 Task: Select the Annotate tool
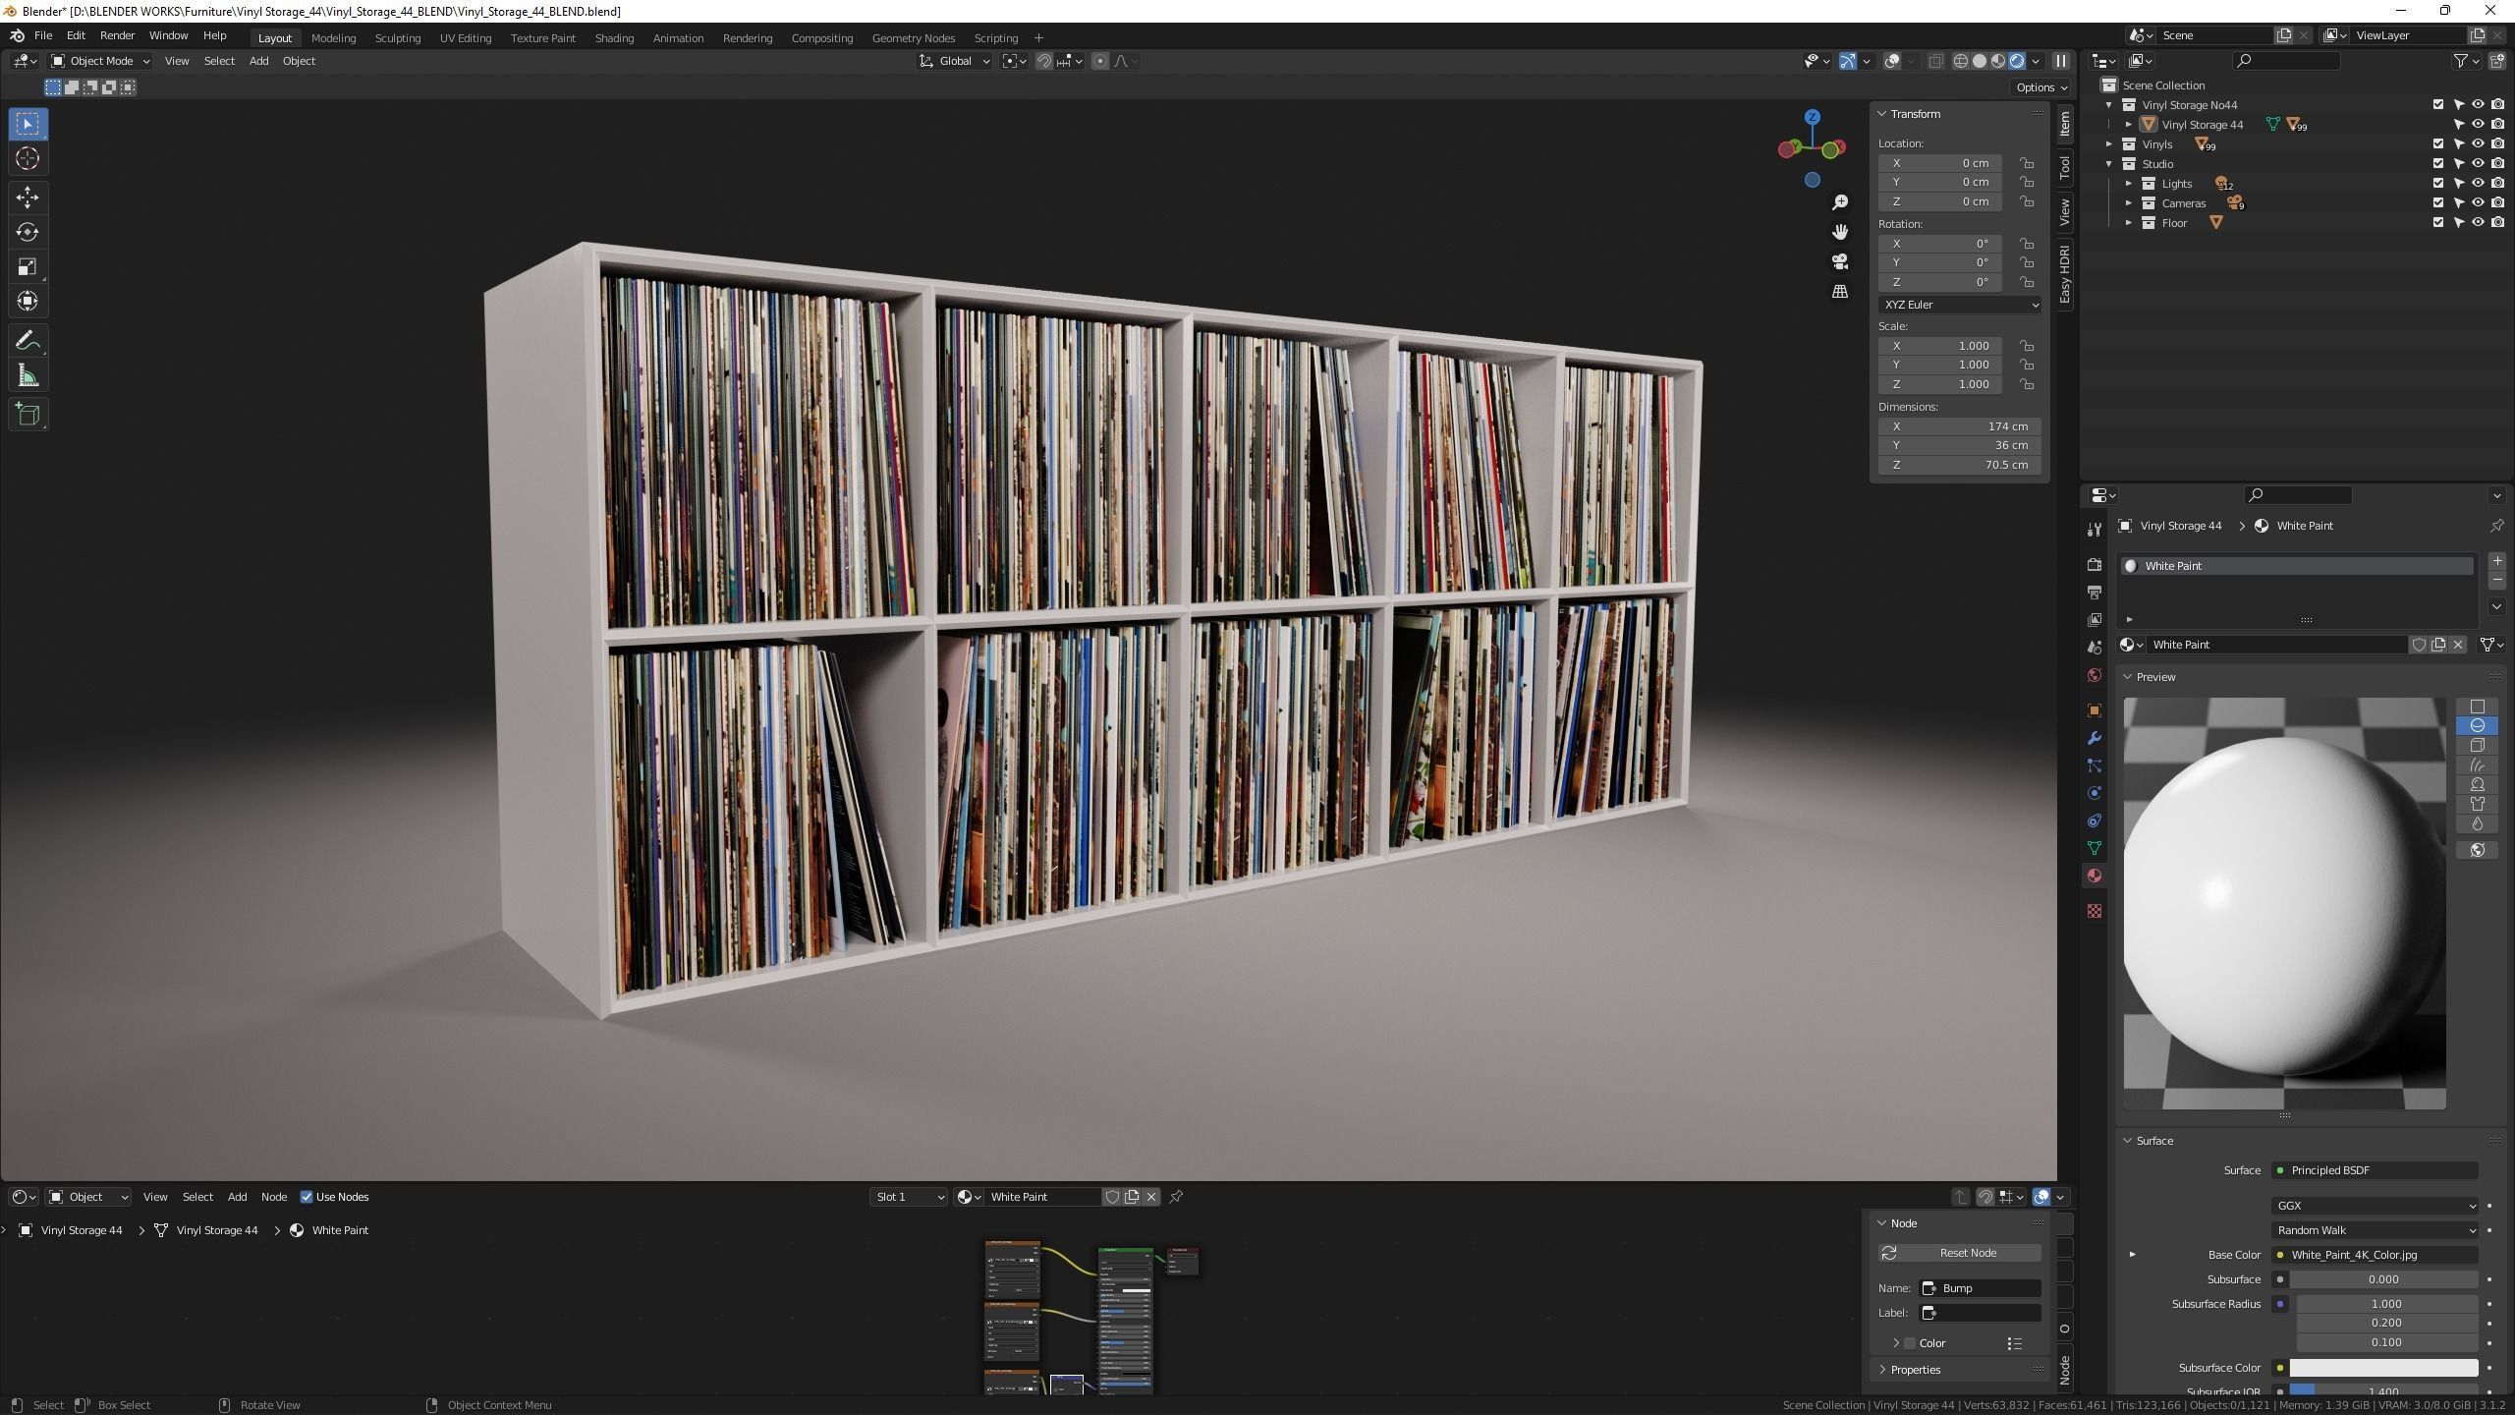tap(28, 341)
